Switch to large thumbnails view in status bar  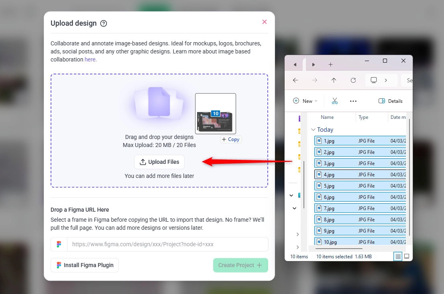click(x=407, y=256)
